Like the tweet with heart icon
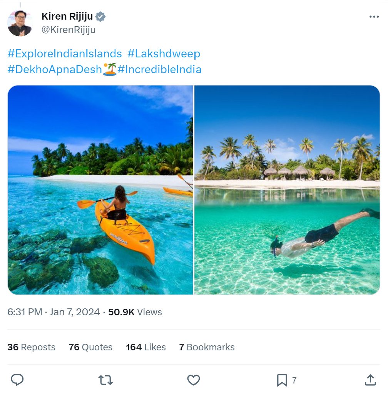Image resolution: width=388 pixels, height=395 pixels. pyautogui.click(x=194, y=380)
